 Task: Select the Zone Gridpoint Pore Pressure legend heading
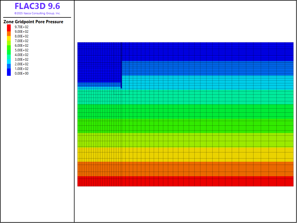click(33, 22)
